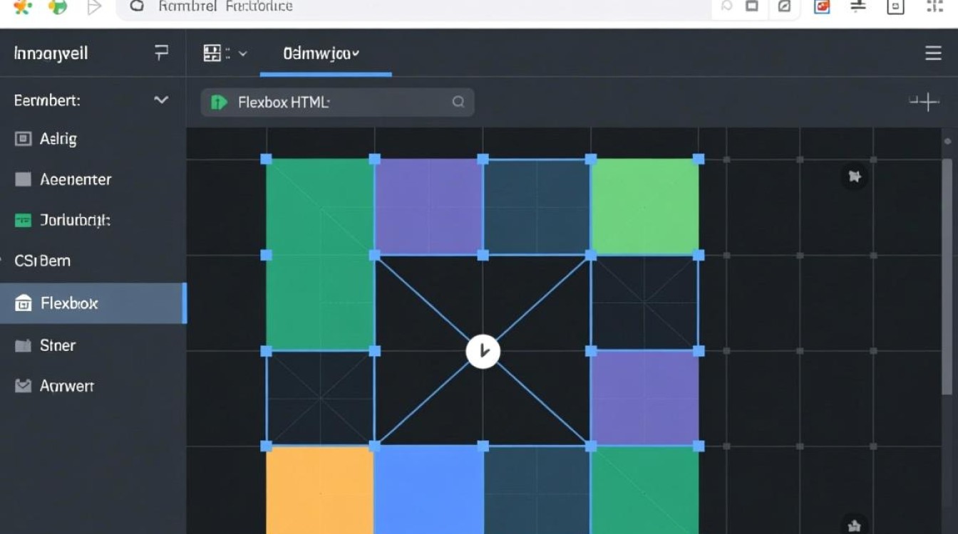Click the plus icon to add new item
This screenshot has width=958, height=534.
click(924, 103)
